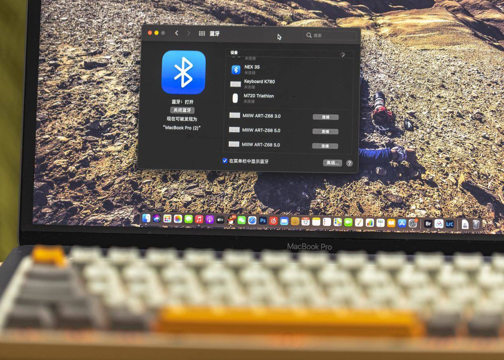Viewport: 504px width, 360px height.
Task: Open Mail app in Dock
Action: tap(284, 221)
